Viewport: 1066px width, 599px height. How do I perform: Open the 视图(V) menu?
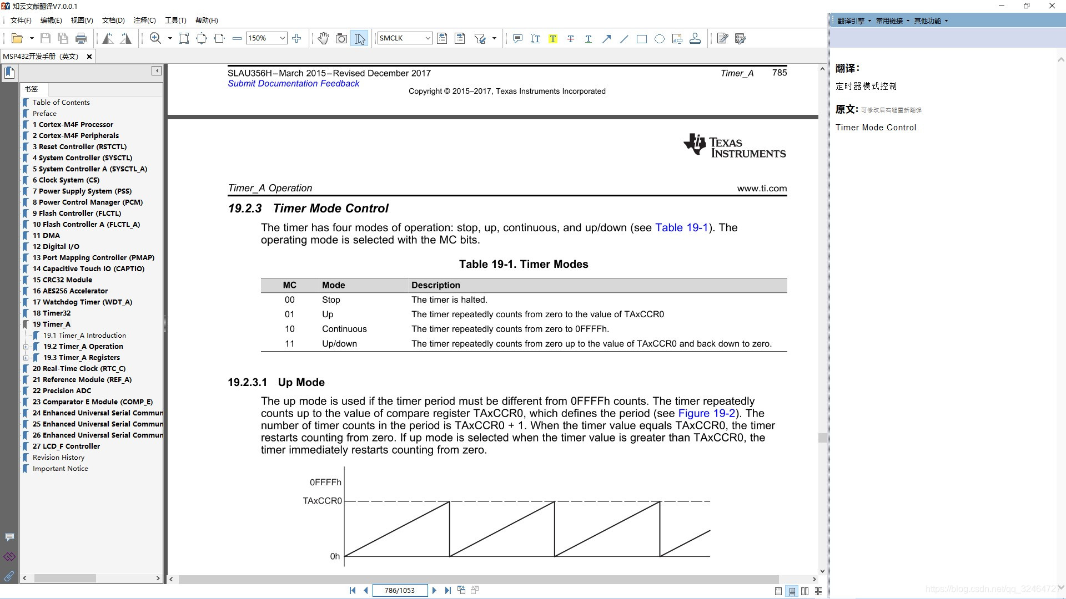[x=82, y=21]
